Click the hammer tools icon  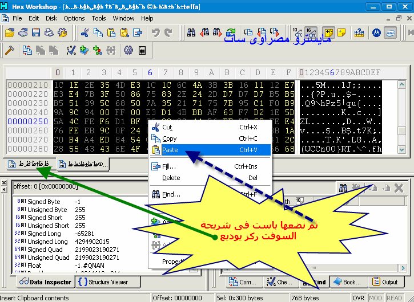click(10, 50)
